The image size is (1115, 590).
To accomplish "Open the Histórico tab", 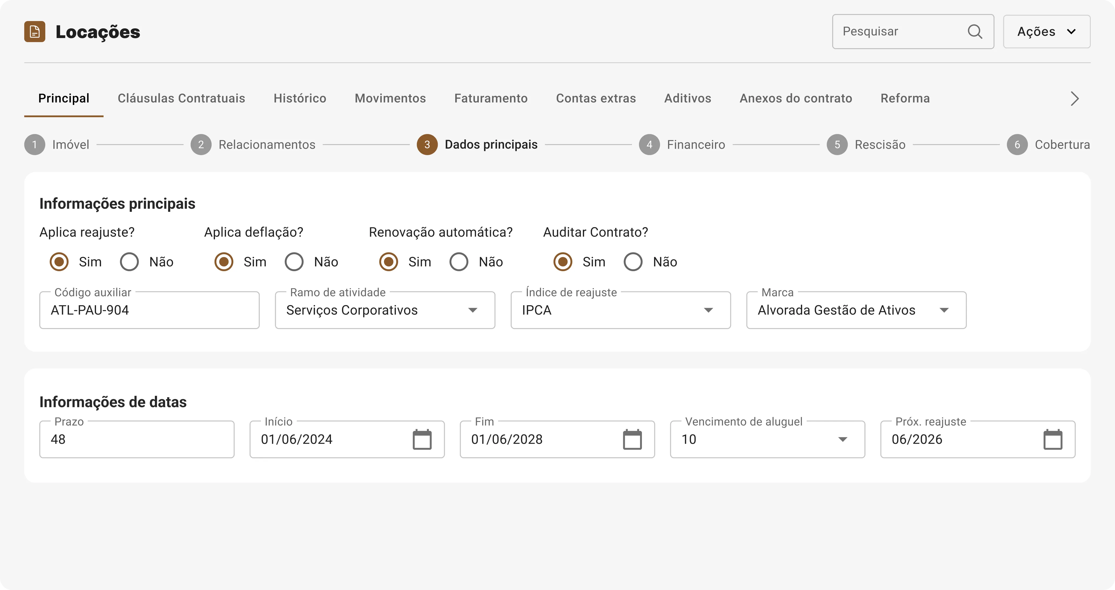I will pos(300,98).
